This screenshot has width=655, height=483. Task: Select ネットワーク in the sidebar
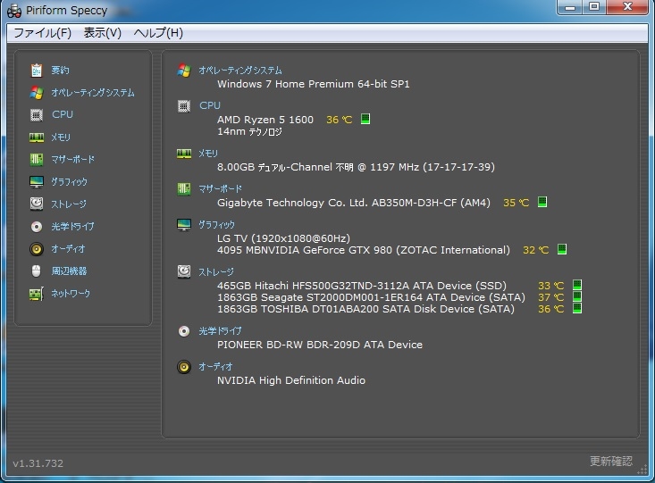(x=71, y=294)
